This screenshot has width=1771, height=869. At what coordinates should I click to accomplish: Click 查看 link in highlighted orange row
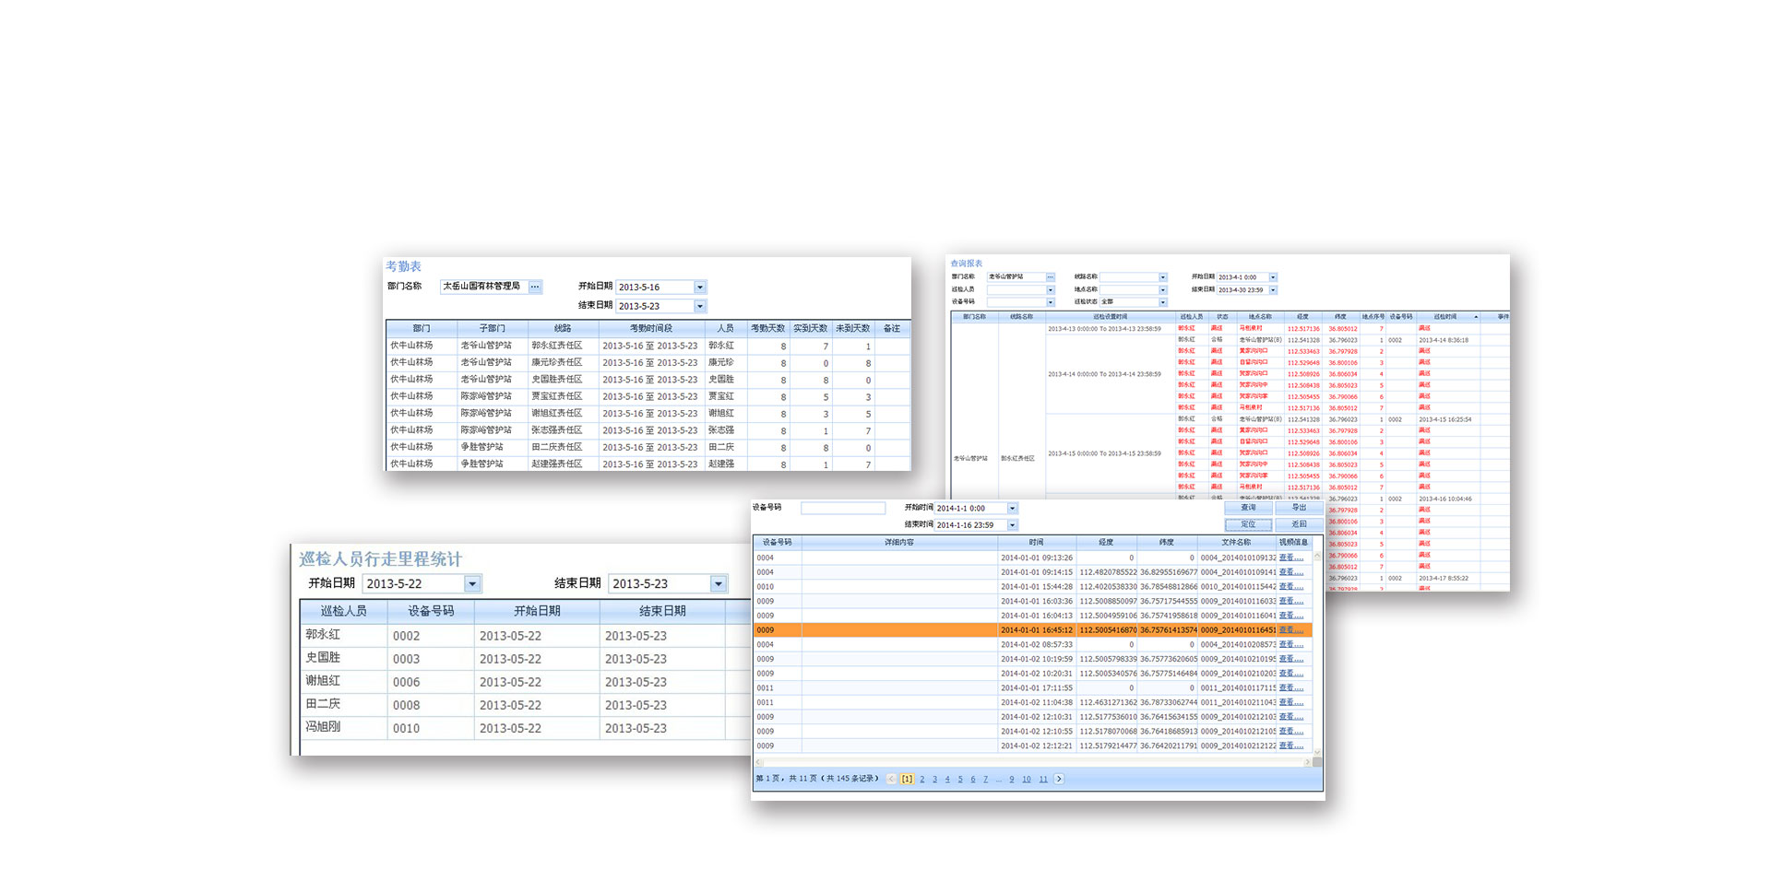[1290, 630]
